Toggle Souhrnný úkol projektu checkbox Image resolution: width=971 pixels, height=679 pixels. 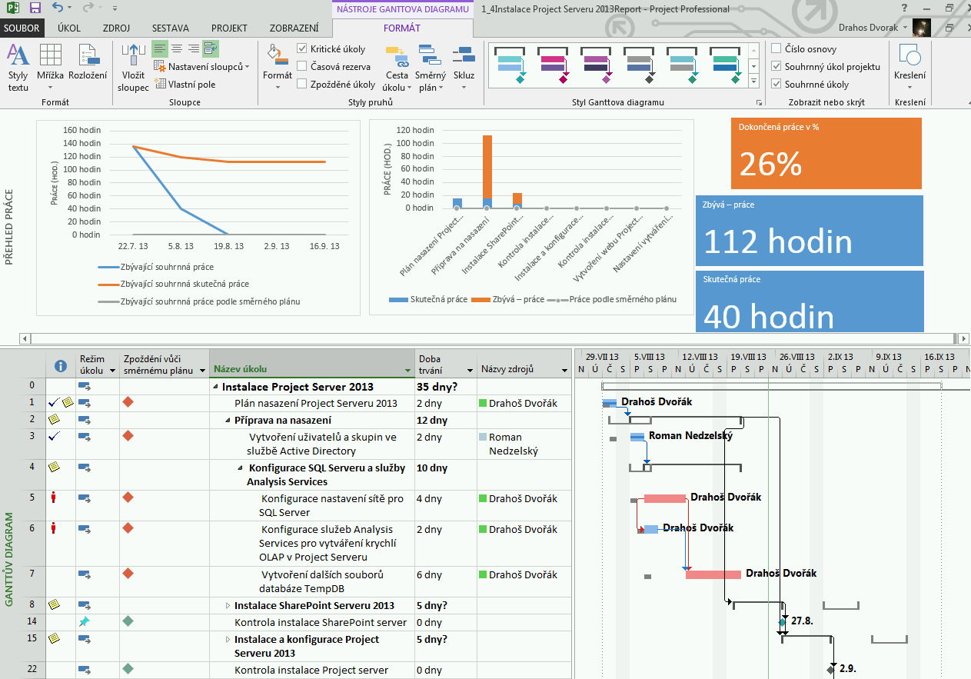(x=776, y=67)
